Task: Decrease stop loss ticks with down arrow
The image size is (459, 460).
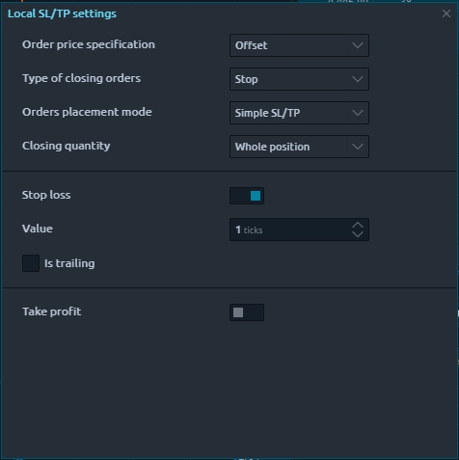Action: pos(358,234)
